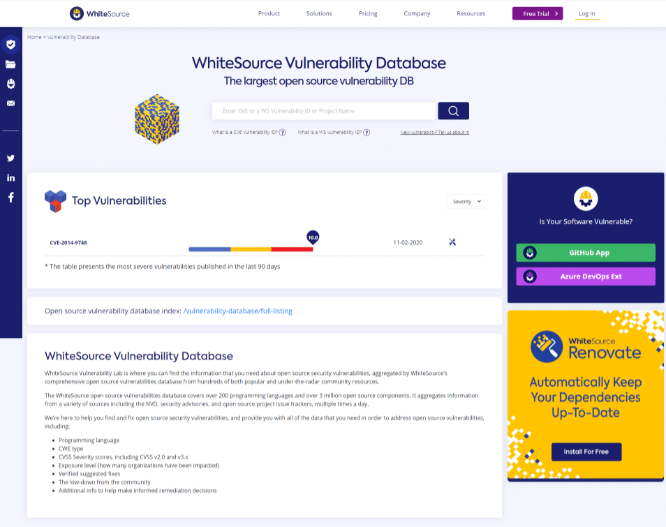Click the date 11-02-2020

click(408, 242)
